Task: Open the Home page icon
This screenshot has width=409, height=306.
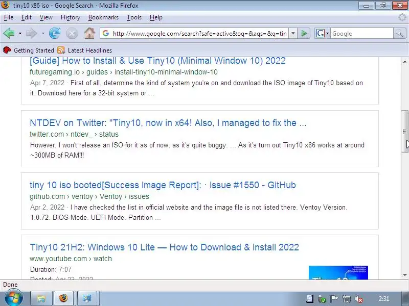Action: 89,33
